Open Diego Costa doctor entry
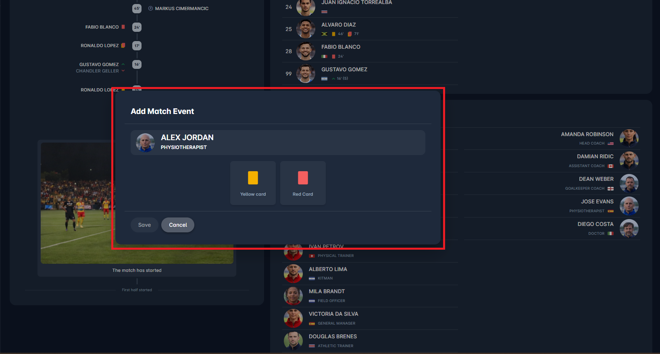The width and height of the screenshot is (660, 354). (x=552, y=229)
